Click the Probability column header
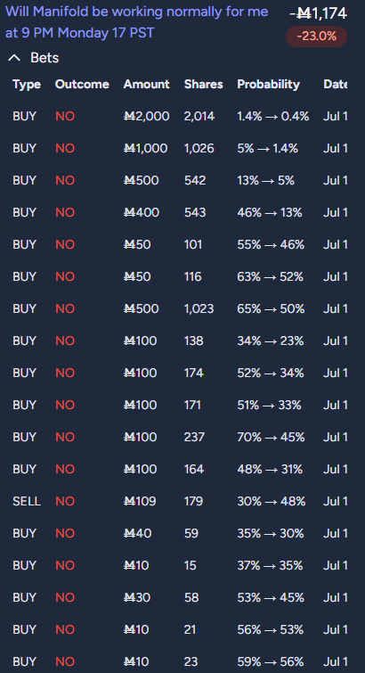Viewport: 365px width, 673px height. point(268,84)
